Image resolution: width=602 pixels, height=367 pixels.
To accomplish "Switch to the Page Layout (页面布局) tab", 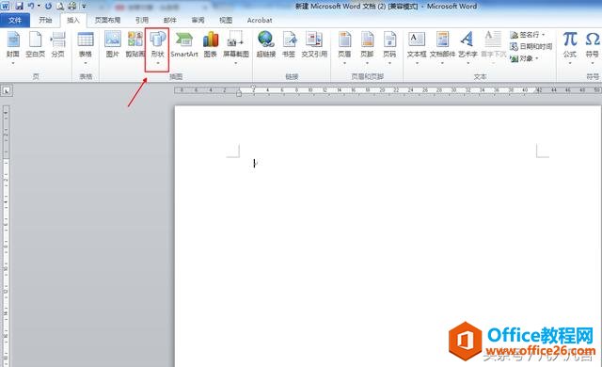I will (x=107, y=20).
